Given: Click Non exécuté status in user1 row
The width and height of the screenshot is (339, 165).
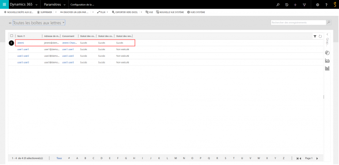Looking at the screenshot, I should coord(122,49).
